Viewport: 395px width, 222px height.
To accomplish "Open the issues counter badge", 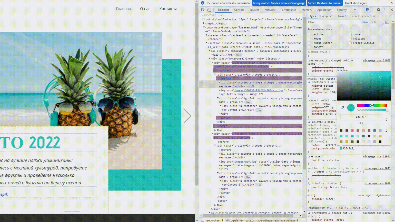I will point(368,10).
